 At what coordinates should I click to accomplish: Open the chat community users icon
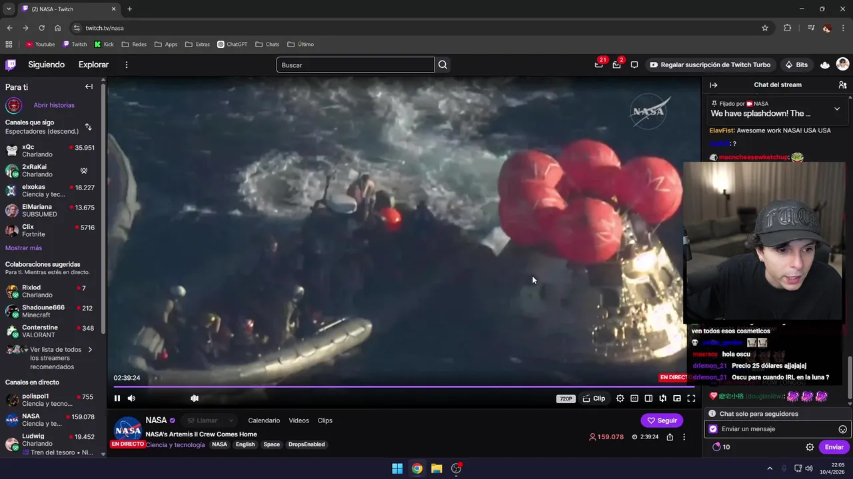coord(842,85)
